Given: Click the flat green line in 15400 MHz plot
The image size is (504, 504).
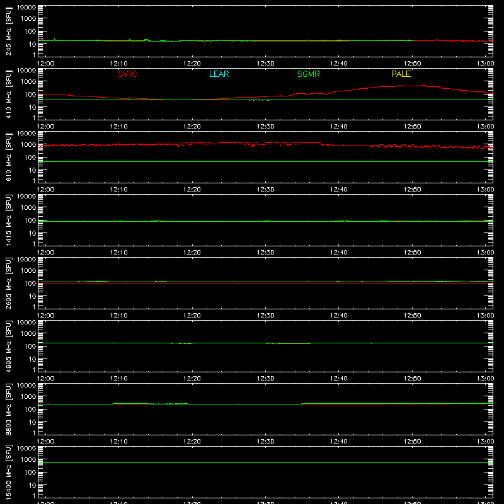Looking at the screenshot, I should pyautogui.click(x=265, y=463).
